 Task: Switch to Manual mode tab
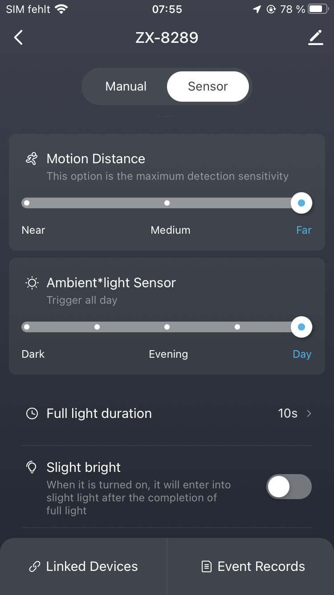click(126, 87)
